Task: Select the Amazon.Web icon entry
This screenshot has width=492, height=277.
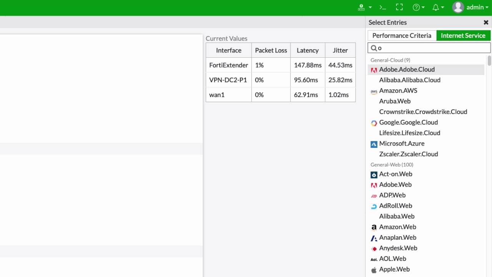Action: click(374, 227)
